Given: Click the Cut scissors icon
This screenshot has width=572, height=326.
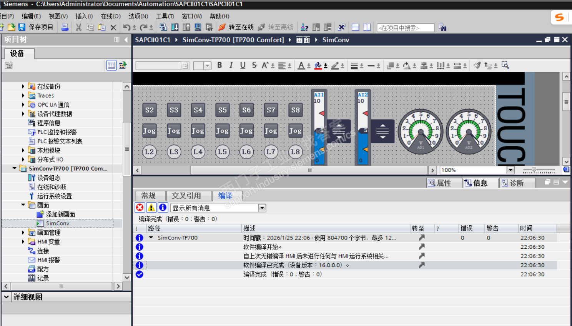Looking at the screenshot, I should [78, 27].
